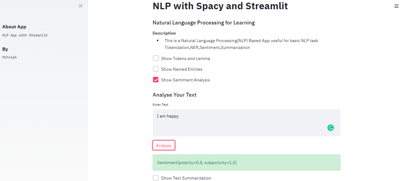Select the 'I am happy' text in the textbox
Viewport: 402px width, 181px height.
pyautogui.click(x=168, y=116)
